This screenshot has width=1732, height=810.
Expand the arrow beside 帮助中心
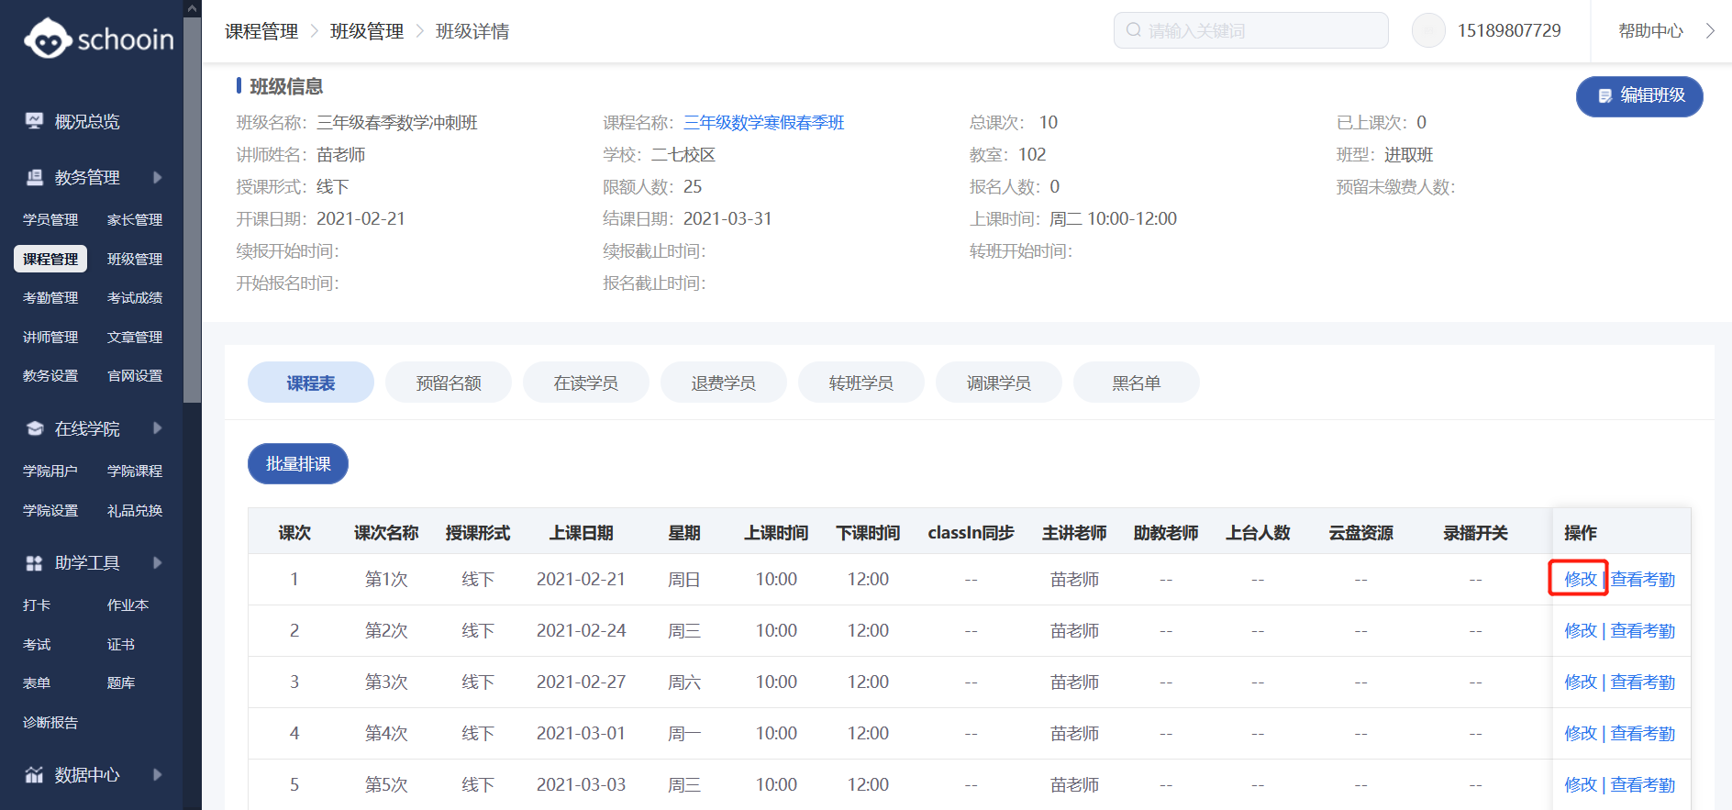click(x=1710, y=30)
